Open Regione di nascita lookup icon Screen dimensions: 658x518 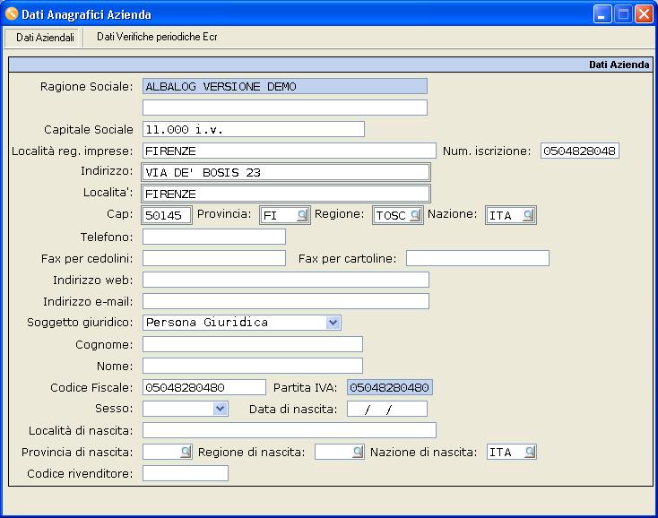(x=358, y=453)
